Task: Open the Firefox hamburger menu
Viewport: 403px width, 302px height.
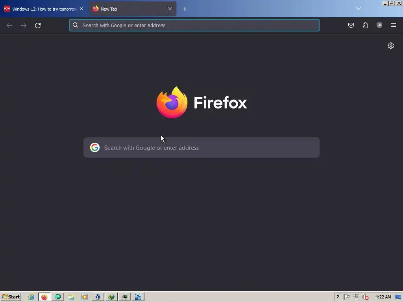Action: (x=394, y=25)
